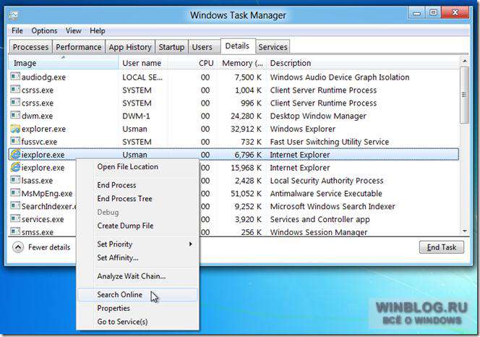Click the fussvc.exe process icon
The height and width of the screenshot is (337, 480).
[x=15, y=141]
